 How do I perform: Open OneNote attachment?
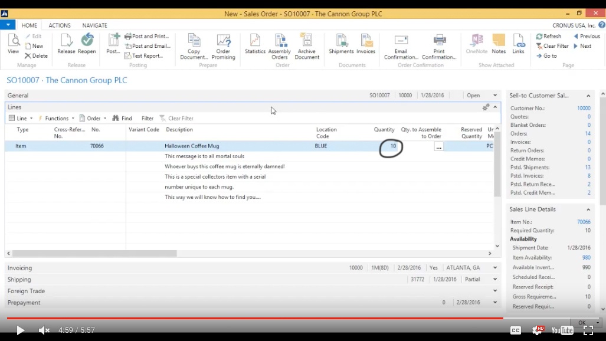pyautogui.click(x=477, y=44)
